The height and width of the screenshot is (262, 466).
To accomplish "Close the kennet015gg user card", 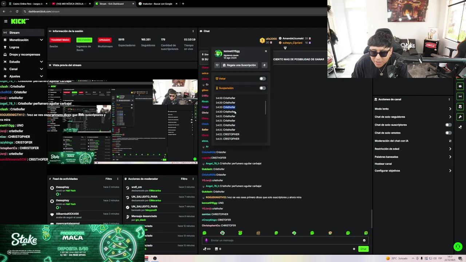I will (x=266, y=51).
